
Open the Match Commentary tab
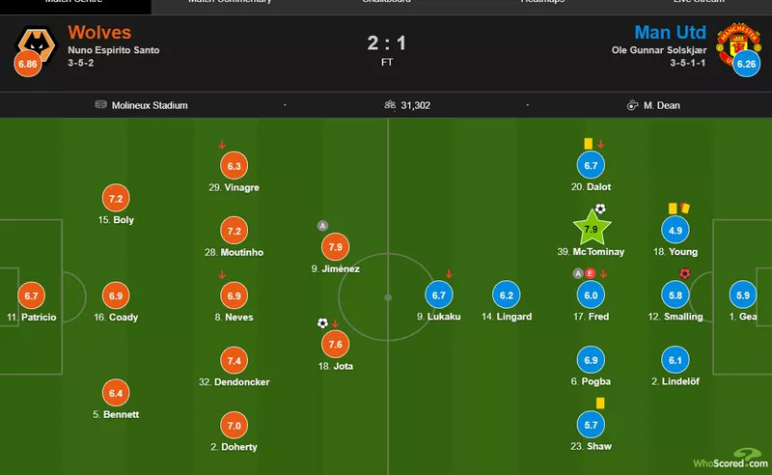point(230,2)
